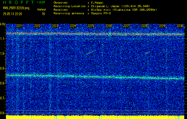This screenshot has width=187, height=119.
Task: Click the 0.9 frequency axis label
Action: (2, 68)
